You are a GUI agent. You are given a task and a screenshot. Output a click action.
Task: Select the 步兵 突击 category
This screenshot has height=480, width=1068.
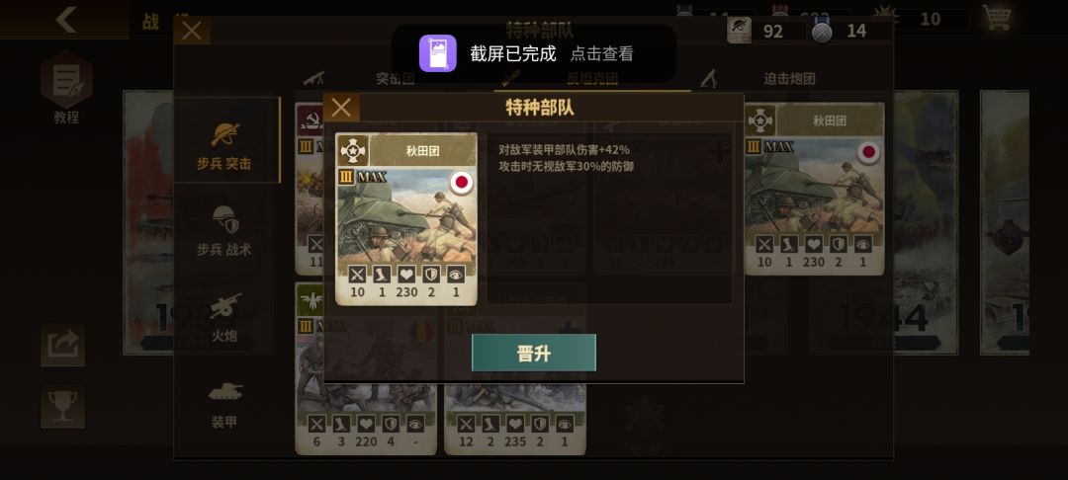pyautogui.click(x=224, y=144)
